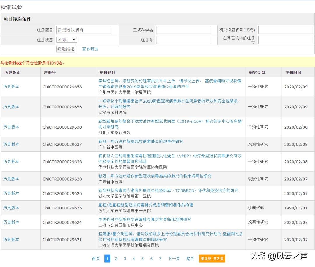Image resolution: width=315 pixels, height=267 pixels.
Task: Open the 注册状态 dropdown showing 不限
Action: pos(66,40)
